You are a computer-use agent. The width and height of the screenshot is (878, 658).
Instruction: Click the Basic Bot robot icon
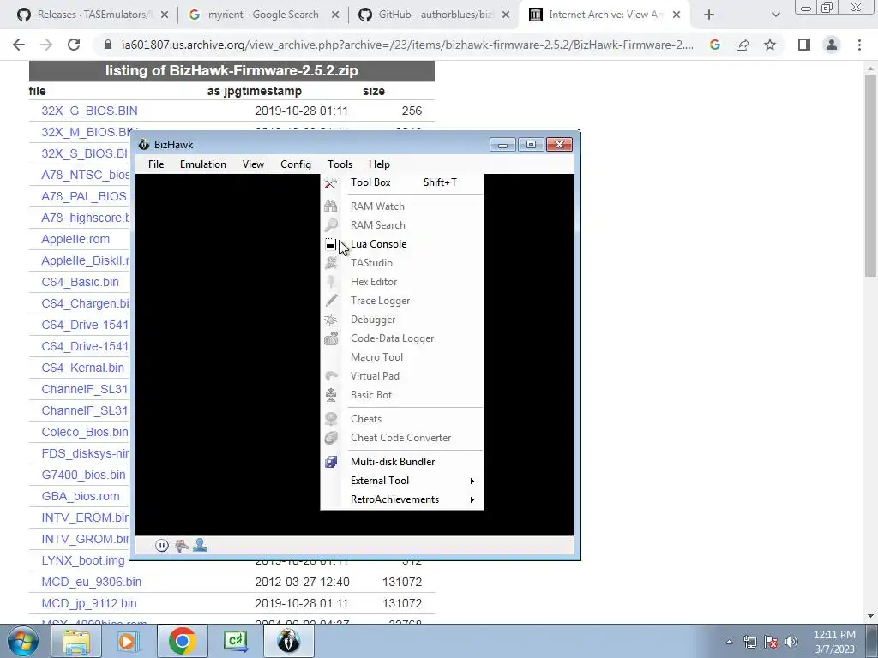coord(330,395)
